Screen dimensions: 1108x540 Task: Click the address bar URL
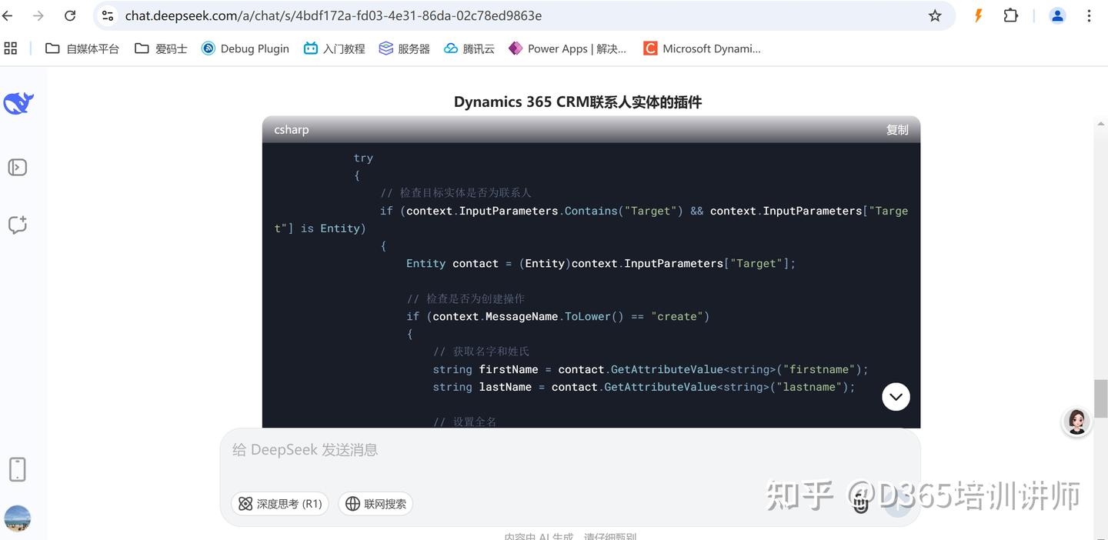[333, 15]
